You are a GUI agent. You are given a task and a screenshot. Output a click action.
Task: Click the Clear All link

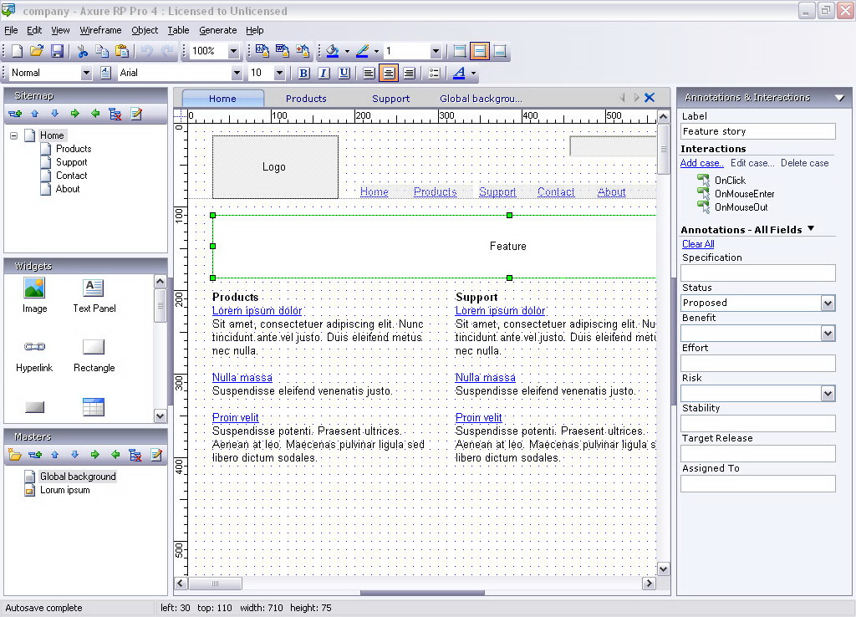click(698, 244)
